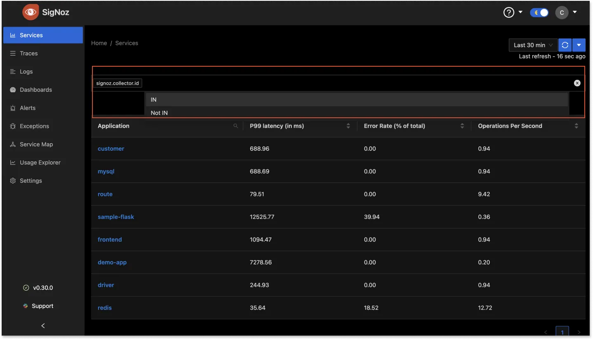593x340 pixels.
Task: Go to Traces in the sidebar
Action: 43,53
